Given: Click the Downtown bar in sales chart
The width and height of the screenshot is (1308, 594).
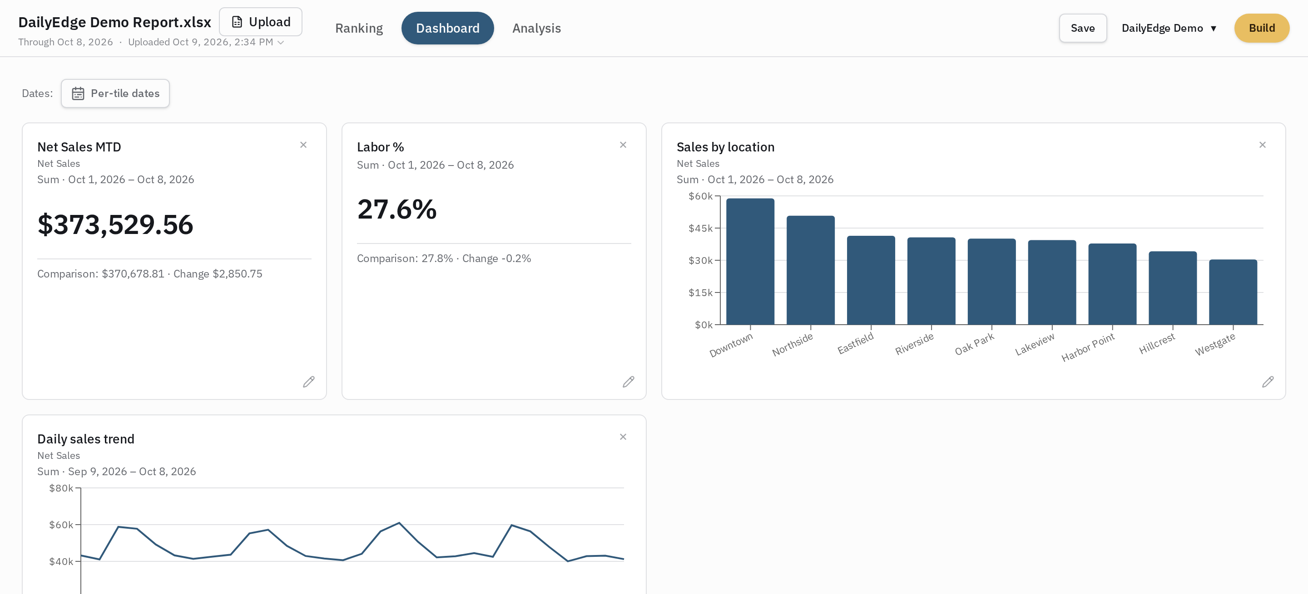Looking at the screenshot, I should point(750,262).
